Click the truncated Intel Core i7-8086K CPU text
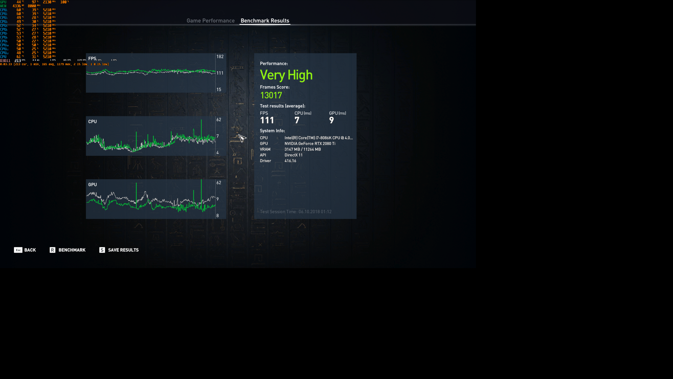Screen dimensions: 673x379 [318, 138]
